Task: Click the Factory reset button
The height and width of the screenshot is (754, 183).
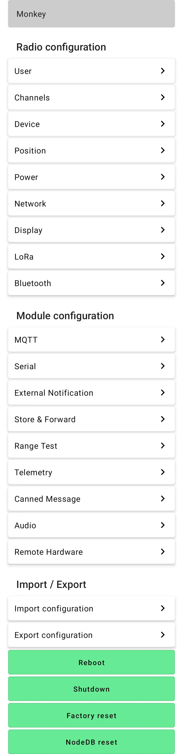Action: pos(91,715)
